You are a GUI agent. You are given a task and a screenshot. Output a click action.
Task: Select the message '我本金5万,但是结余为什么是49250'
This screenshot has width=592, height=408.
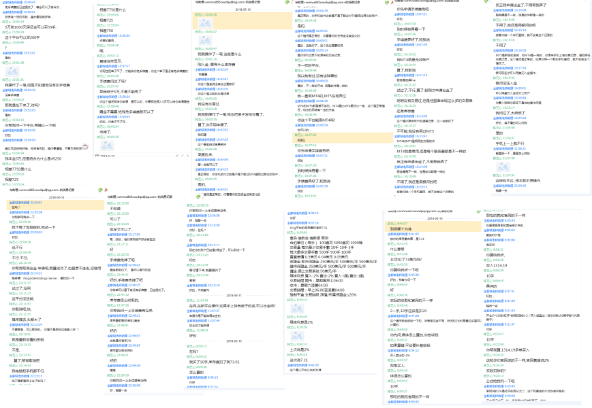pos(34,159)
